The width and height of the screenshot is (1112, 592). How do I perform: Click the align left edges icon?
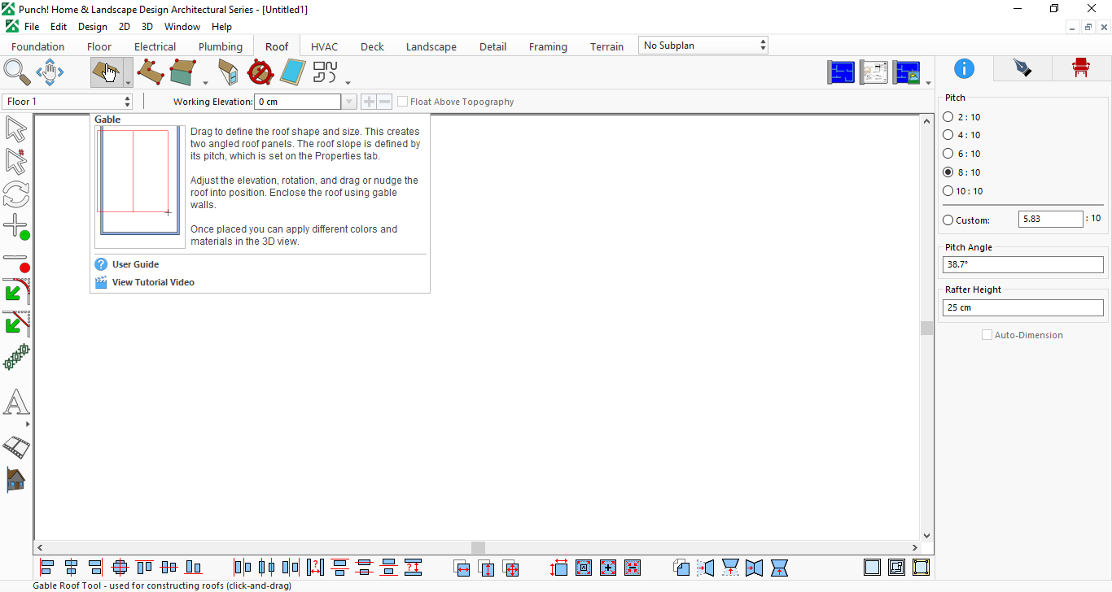(x=47, y=567)
